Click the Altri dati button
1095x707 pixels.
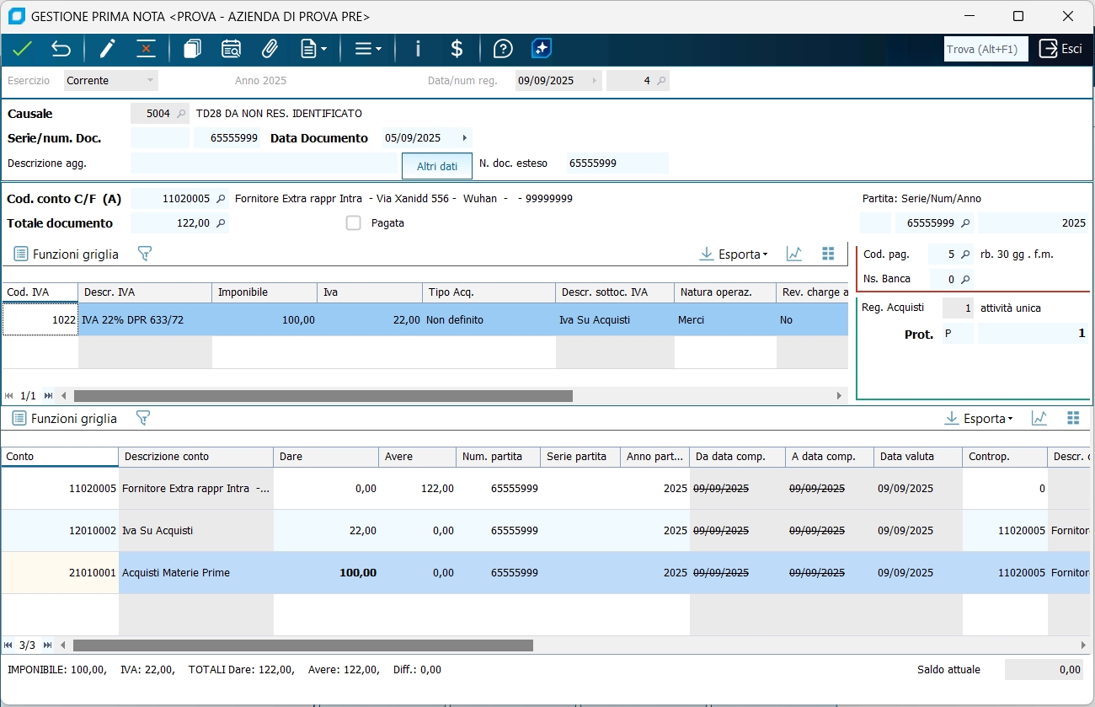pos(437,166)
